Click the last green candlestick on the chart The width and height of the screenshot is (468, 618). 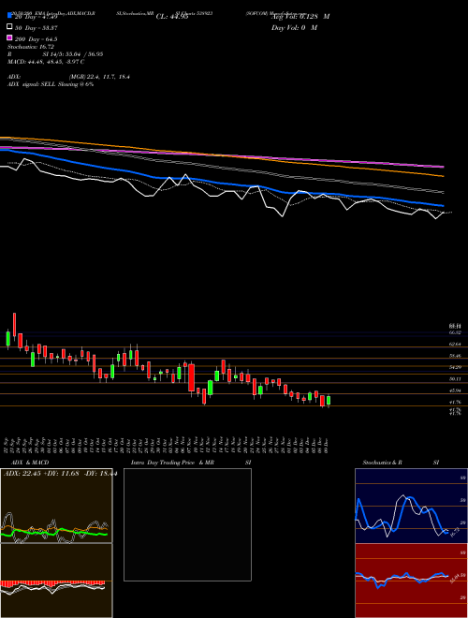point(329,401)
